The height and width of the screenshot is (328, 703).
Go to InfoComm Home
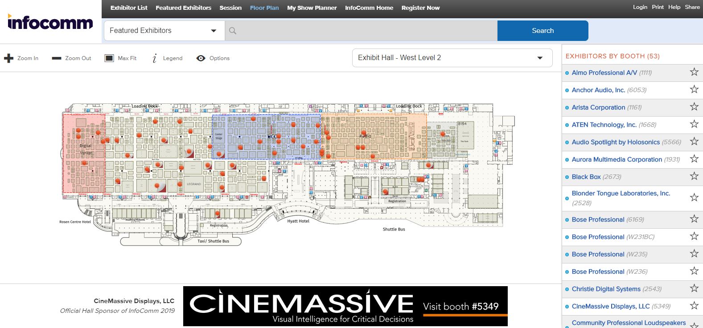369,8
